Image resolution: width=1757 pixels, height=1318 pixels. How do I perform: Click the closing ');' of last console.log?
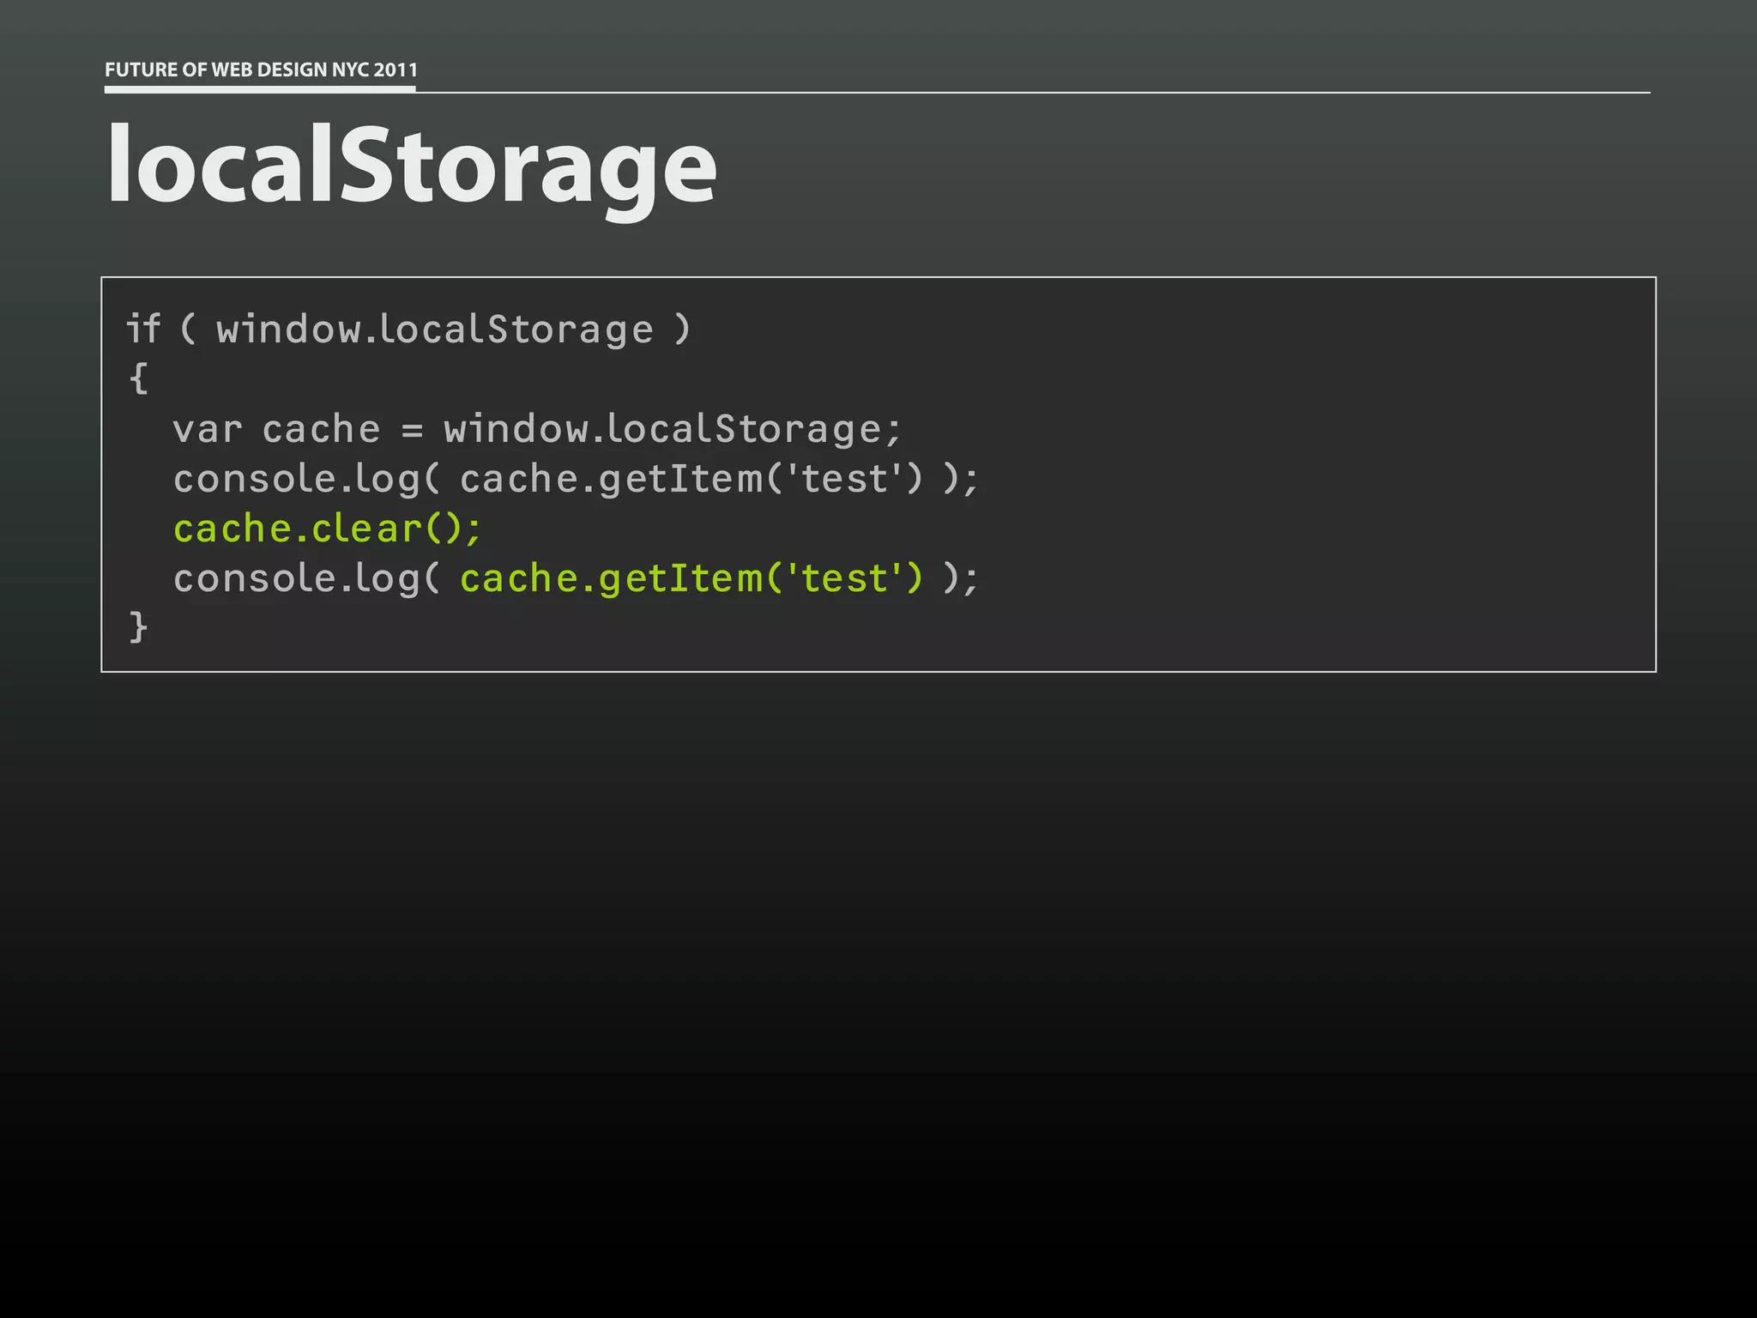[960, 579]
